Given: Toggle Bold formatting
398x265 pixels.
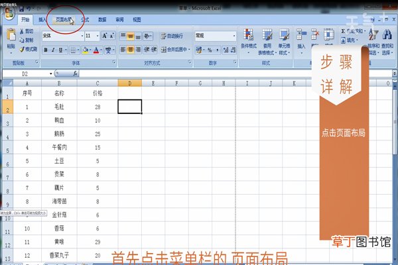Looking at the screenshot, I should click(46, 50).
